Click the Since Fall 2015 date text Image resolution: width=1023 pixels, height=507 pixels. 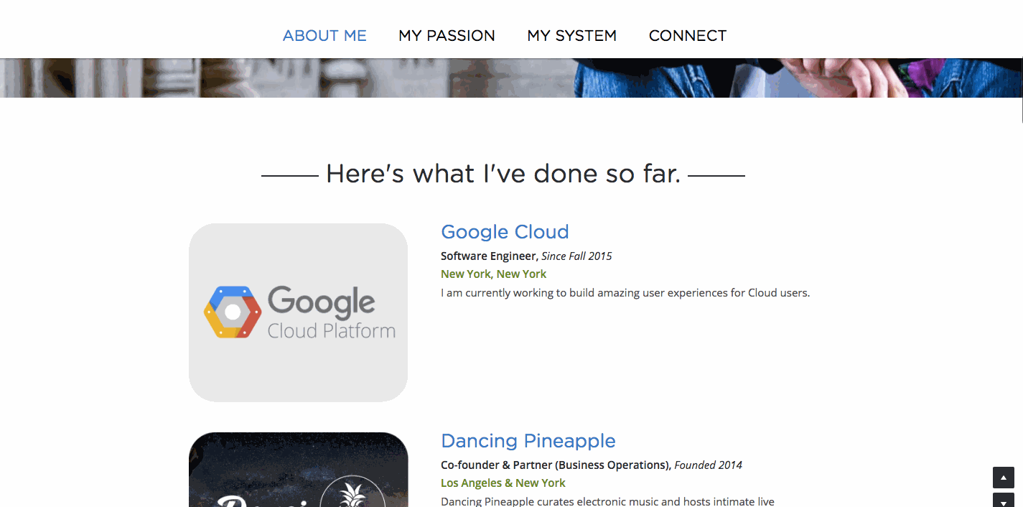576,256
